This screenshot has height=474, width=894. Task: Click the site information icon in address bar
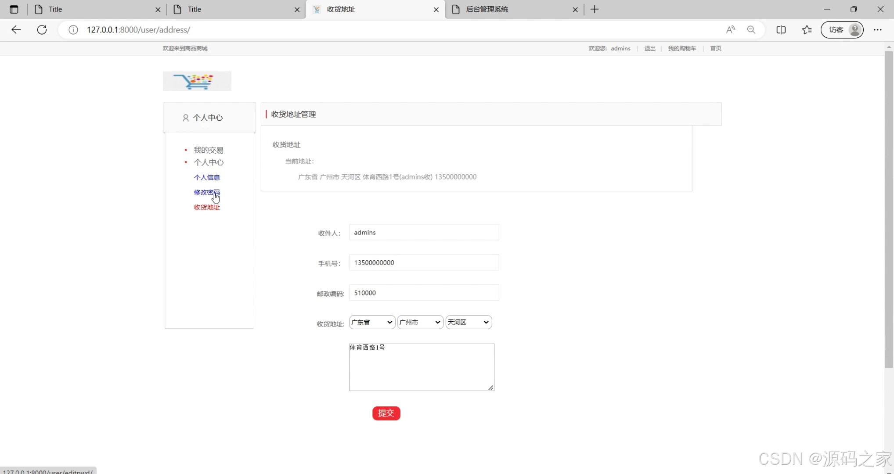tap(73, 30)
